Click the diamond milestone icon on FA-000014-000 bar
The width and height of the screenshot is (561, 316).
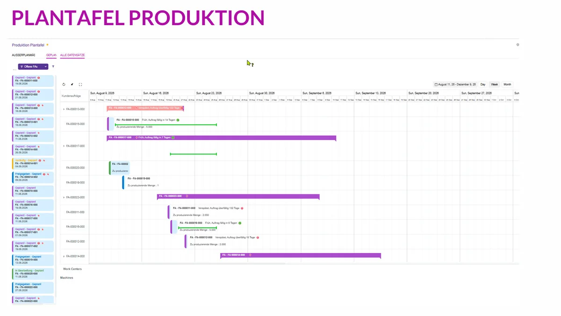tap(250, 255)
